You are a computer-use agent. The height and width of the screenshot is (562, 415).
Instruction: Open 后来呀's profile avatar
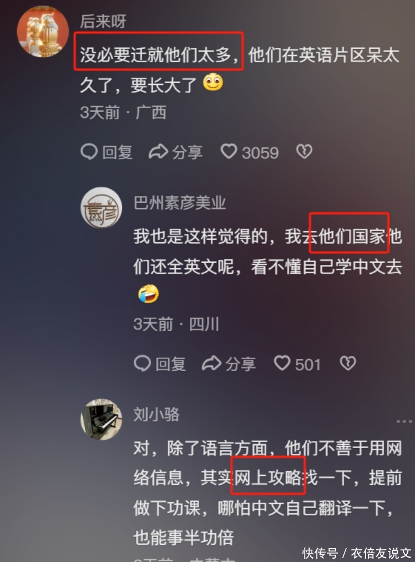[x=43, y=31]
